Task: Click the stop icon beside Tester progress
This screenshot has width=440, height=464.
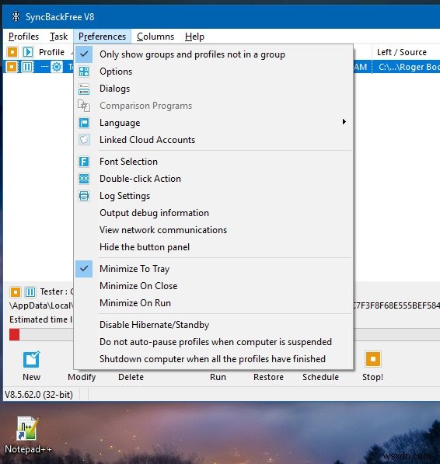Action: (16, 292)
